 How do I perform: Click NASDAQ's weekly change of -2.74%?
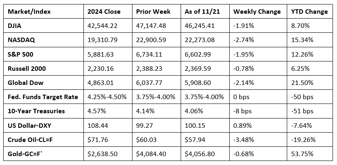[243, 41]
